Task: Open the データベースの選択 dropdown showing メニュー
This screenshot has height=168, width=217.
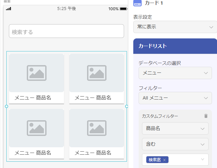Action: (x=175, y=73)
